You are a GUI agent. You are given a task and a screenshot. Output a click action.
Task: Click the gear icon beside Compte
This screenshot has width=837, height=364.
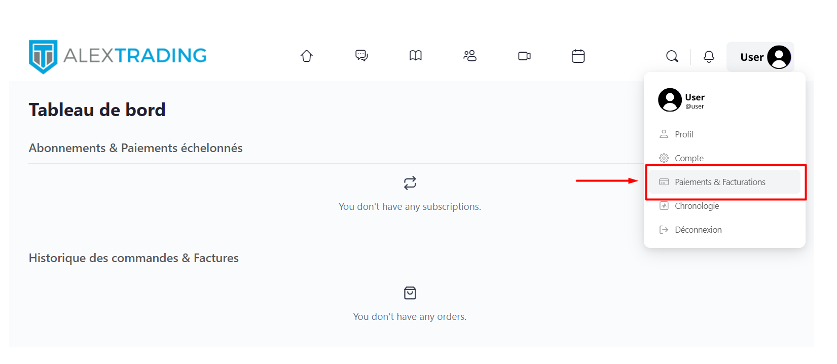664,158
